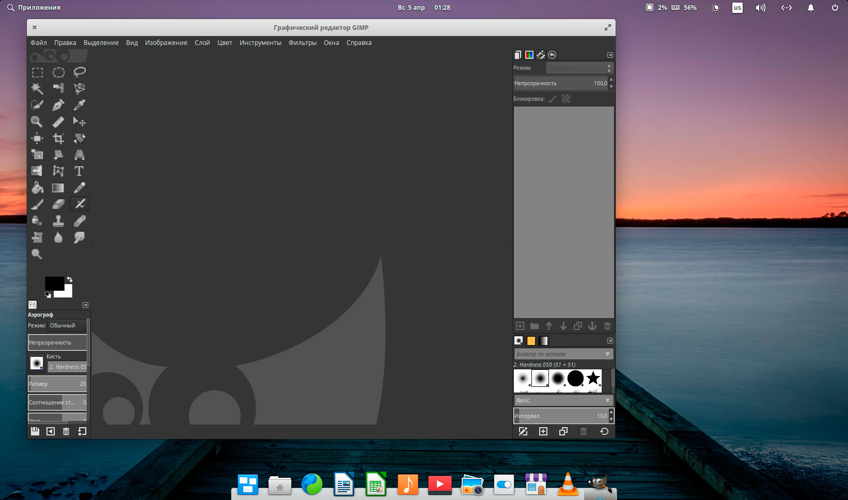Select the star brush thumbnail

[x=593, y=379]
